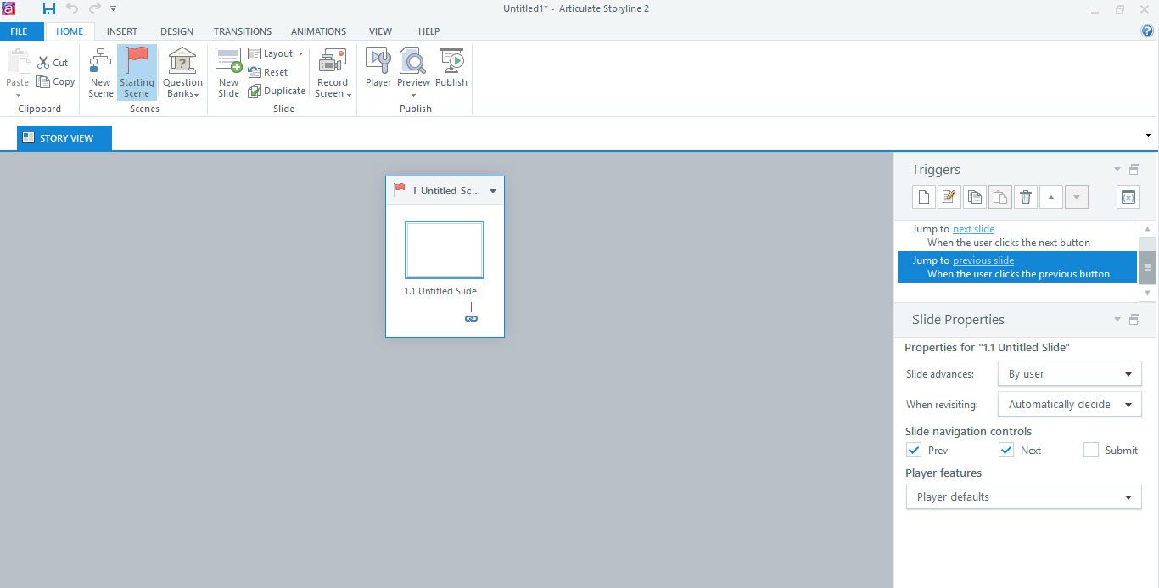Click the Triggers list scrollbar handle
1159x588 pixels.
1148,266
